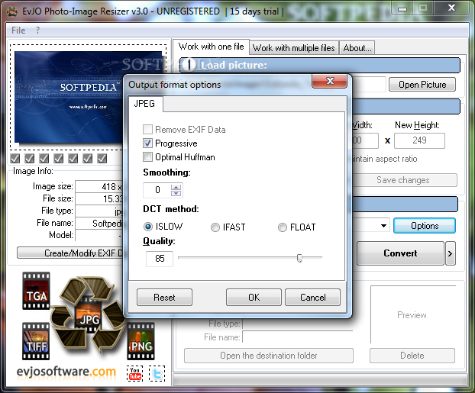The image size is (475, 393).
Task: Click the Convert button
Action: (400, 253)
